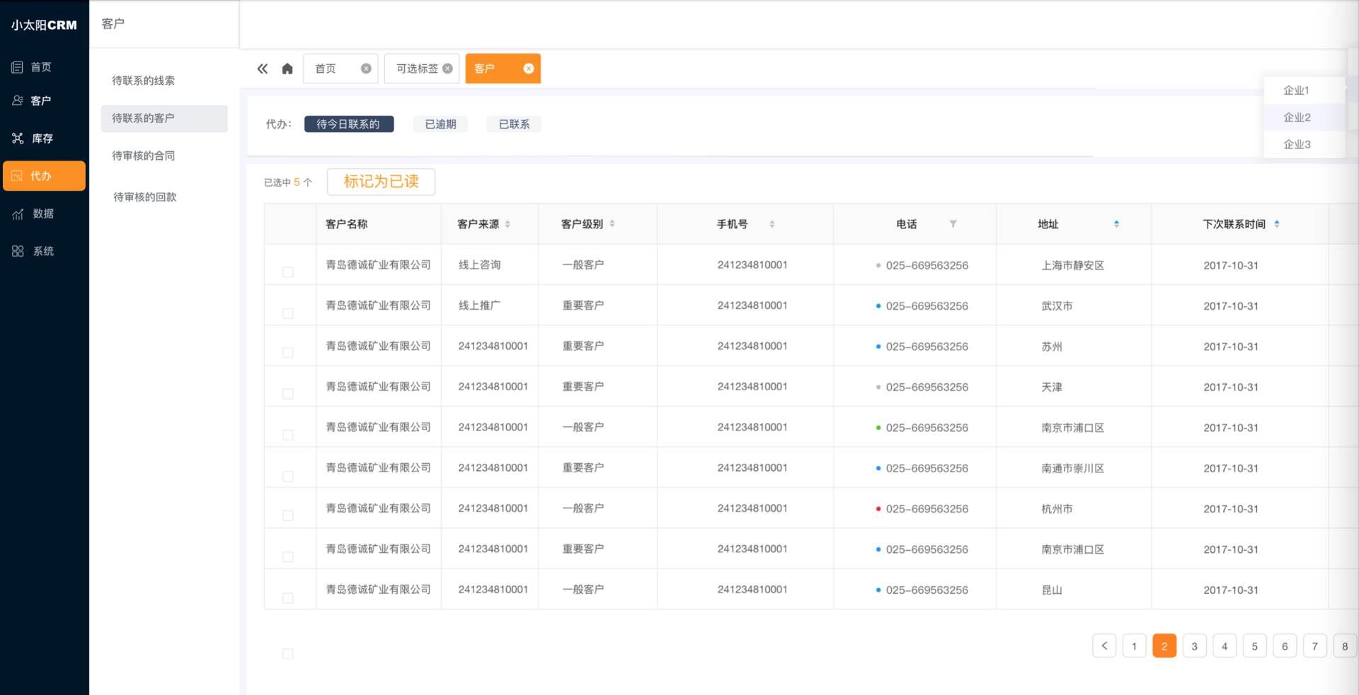Sort by 下次联系时间 column
The height and width of the screenshot is (695, 1359).
1277,224
